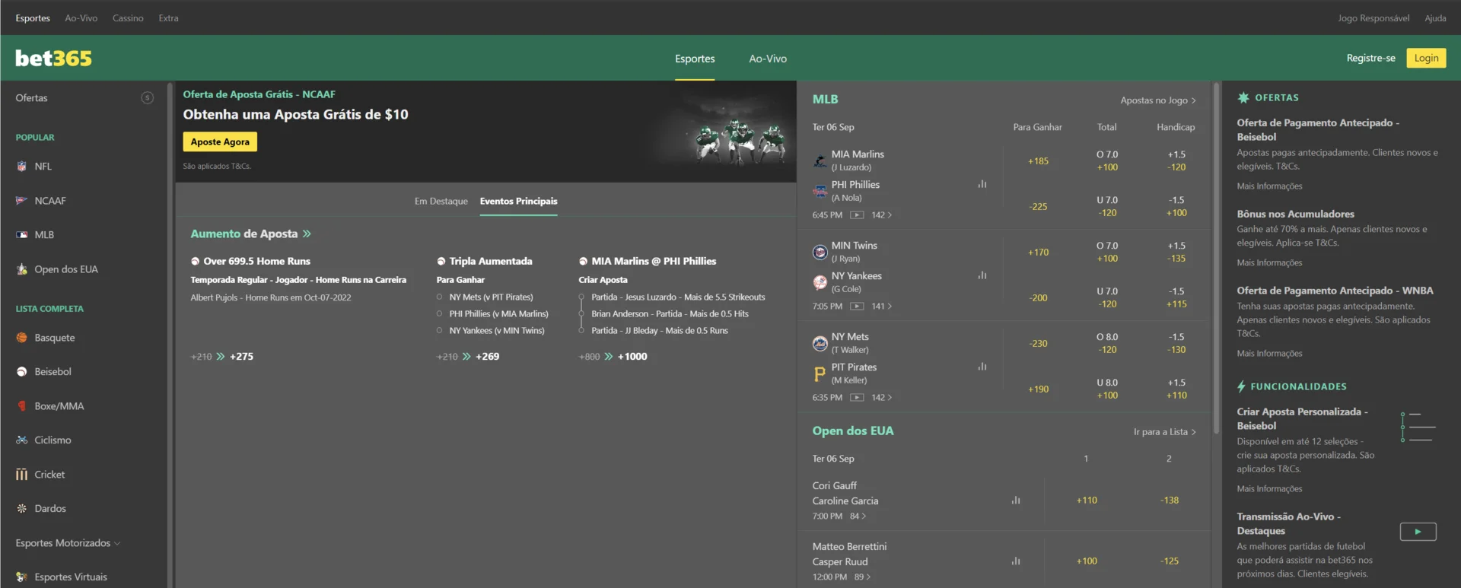Click the Esportes Virtuais icon
The image size is (1461, 588).
click(x=21, y=577)
